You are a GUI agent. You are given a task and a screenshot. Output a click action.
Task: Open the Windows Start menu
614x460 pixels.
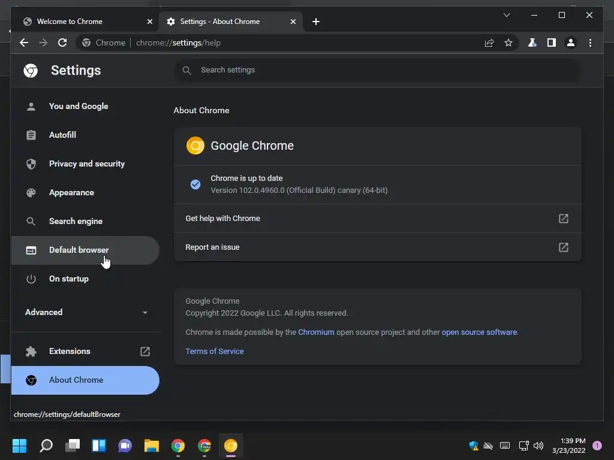(x=19, y=446)
